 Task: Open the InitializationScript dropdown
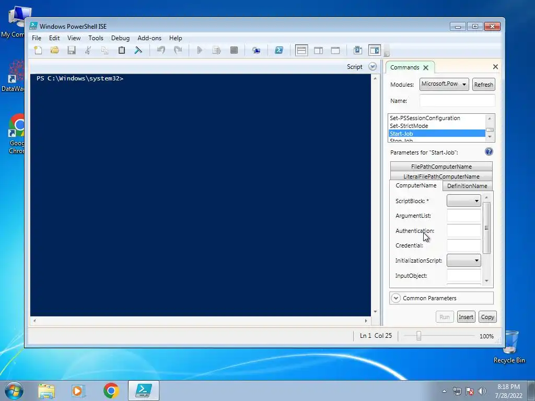(464, 261)
